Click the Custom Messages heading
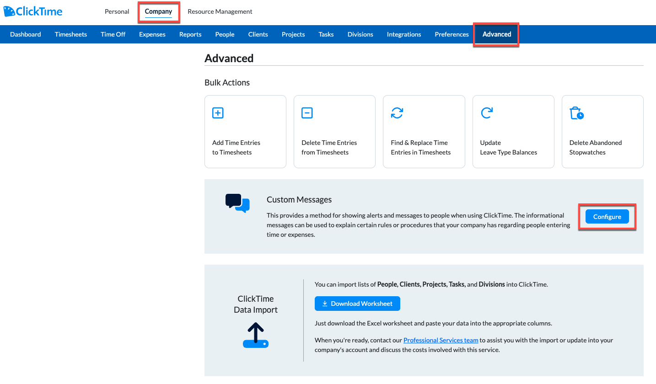The height and width of the screenshot is (384, 656). (x=299, y=200)
